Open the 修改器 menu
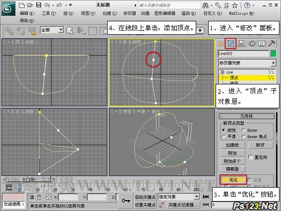281x211 pixels. tap(130, 13)
